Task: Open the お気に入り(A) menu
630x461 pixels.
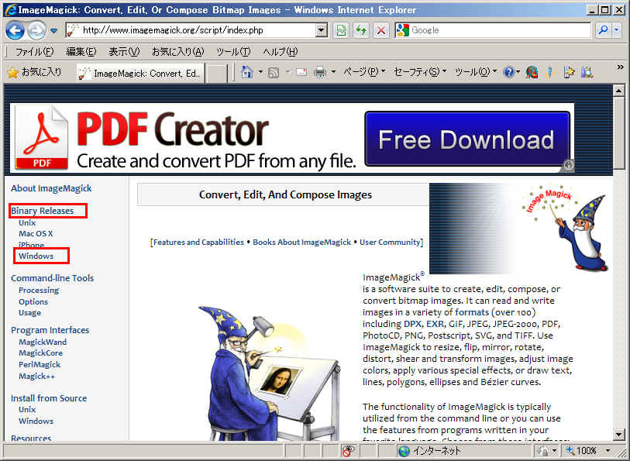Action: [x=178, y=51]
